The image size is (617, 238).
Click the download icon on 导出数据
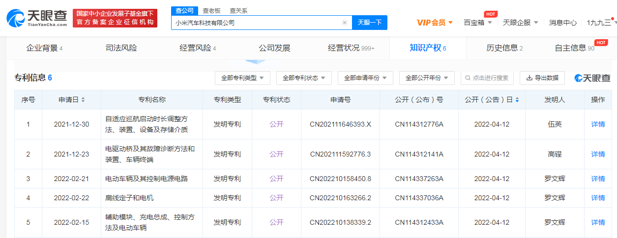pyautogui.click(x=529, y=78)
